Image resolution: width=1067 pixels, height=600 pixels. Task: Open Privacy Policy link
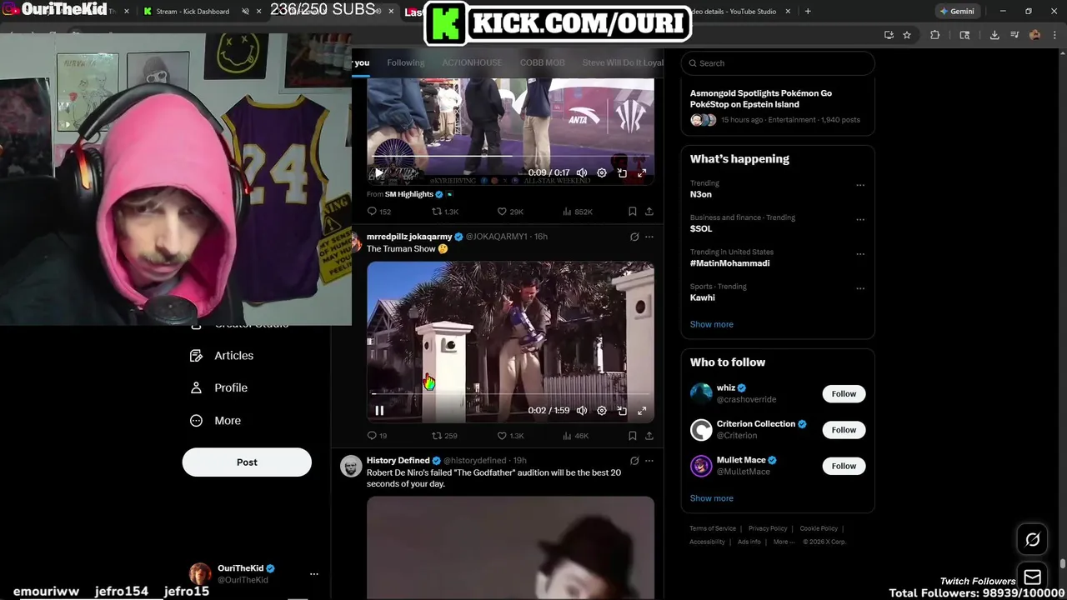click(768, 528)
